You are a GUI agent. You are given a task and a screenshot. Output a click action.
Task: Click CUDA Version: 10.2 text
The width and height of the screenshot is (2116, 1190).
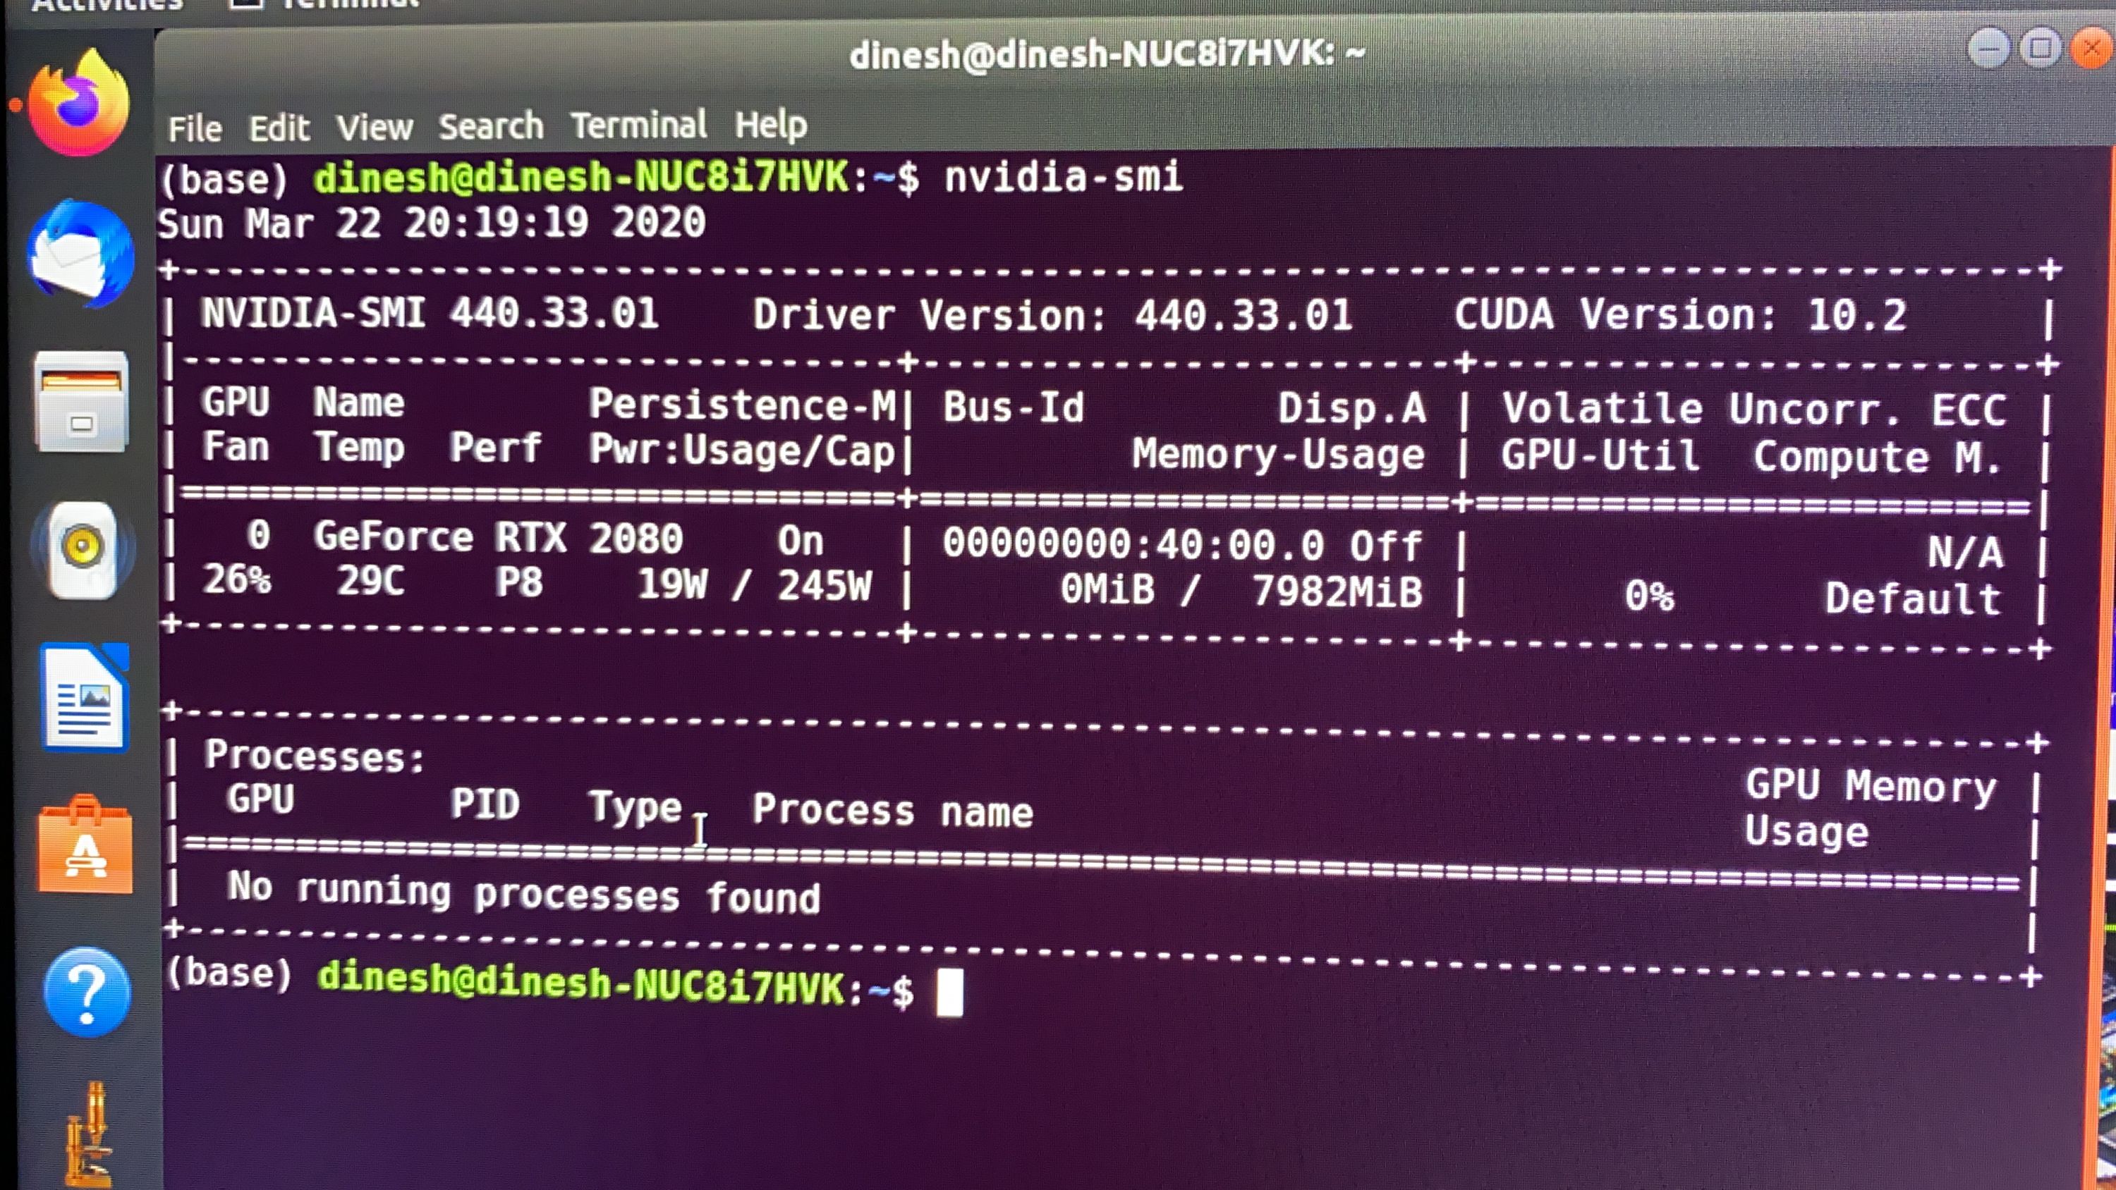coord(1681,314)
